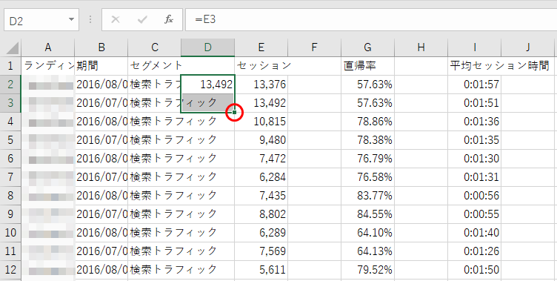The image size is (557, 281).
Task: Click the sessions value 7,435
Action: (x=261, y=195)
